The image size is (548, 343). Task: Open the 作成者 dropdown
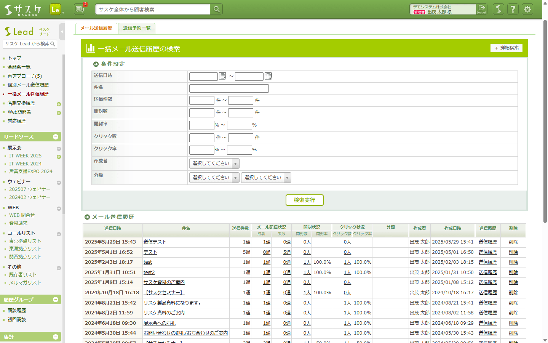(x=214, y=163)
